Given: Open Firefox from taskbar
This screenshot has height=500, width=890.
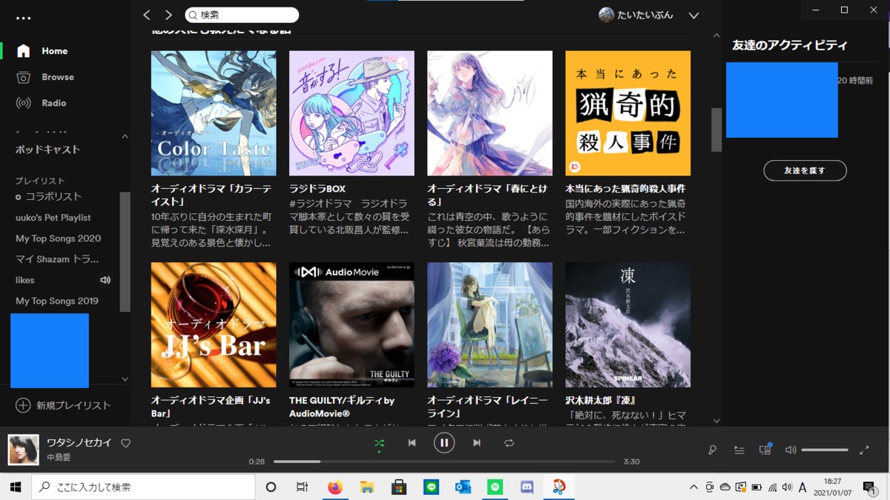Looking at the screenshot, I should [334, 487].
